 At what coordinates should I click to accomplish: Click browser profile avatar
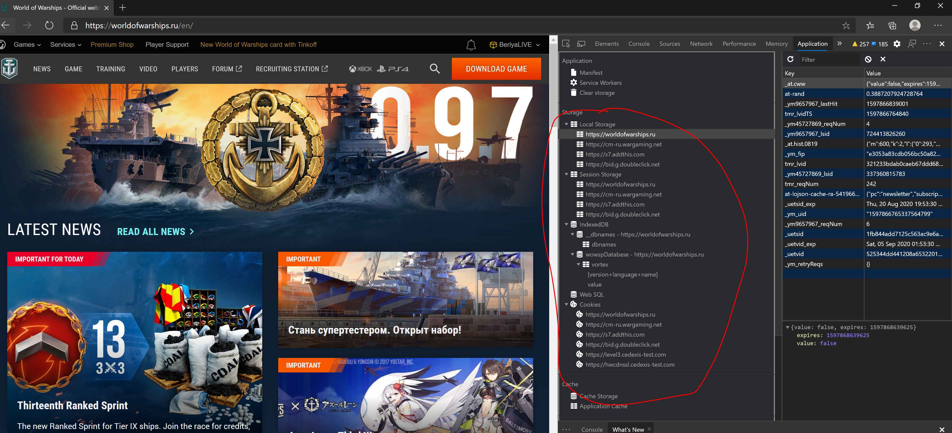pos(915,25)
